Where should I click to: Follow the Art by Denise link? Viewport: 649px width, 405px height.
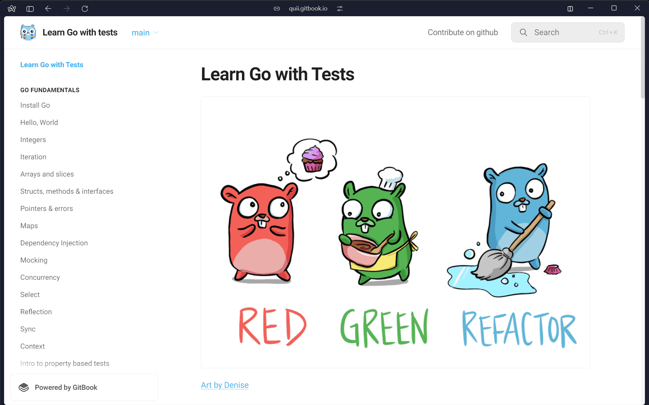[224, 385]
